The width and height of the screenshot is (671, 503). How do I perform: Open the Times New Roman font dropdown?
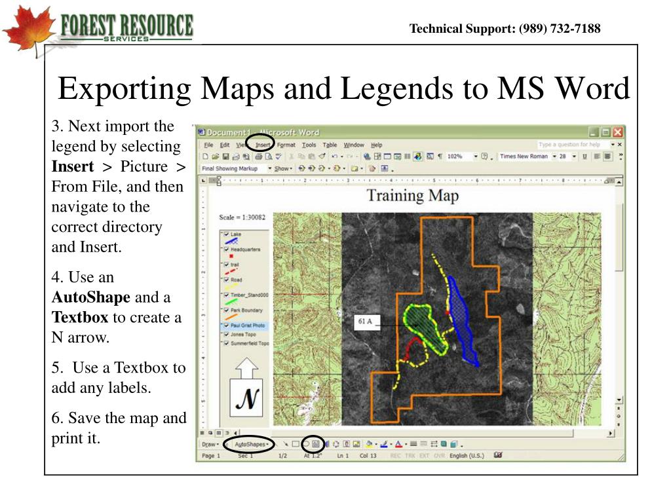point(554,157)
